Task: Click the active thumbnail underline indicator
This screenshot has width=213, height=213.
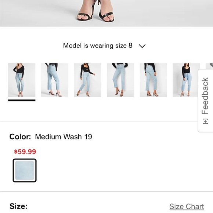Action: pyautogui.click(x=22, y=100)
